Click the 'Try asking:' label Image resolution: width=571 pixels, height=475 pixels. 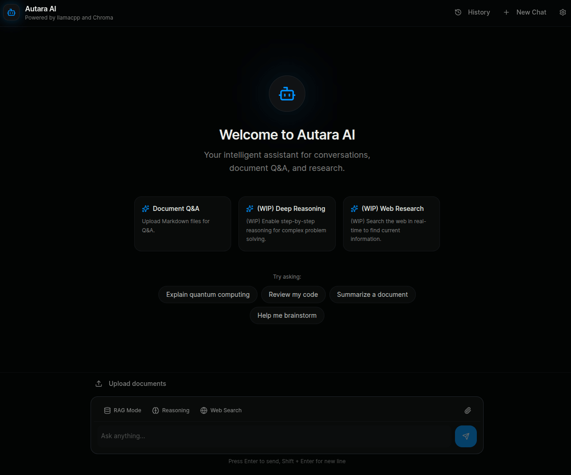pos(287,277)
